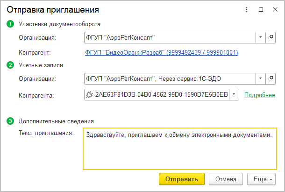Expand the Контрагента identifier dropdown
Viewport: 285px width, 192px height.
point(234,95)
